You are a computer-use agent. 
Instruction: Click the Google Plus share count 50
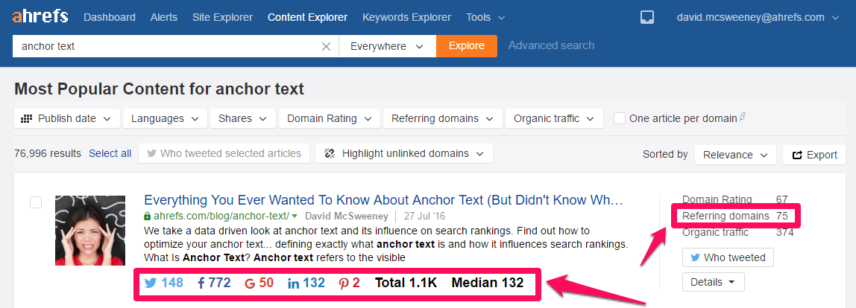pos(259,283)
